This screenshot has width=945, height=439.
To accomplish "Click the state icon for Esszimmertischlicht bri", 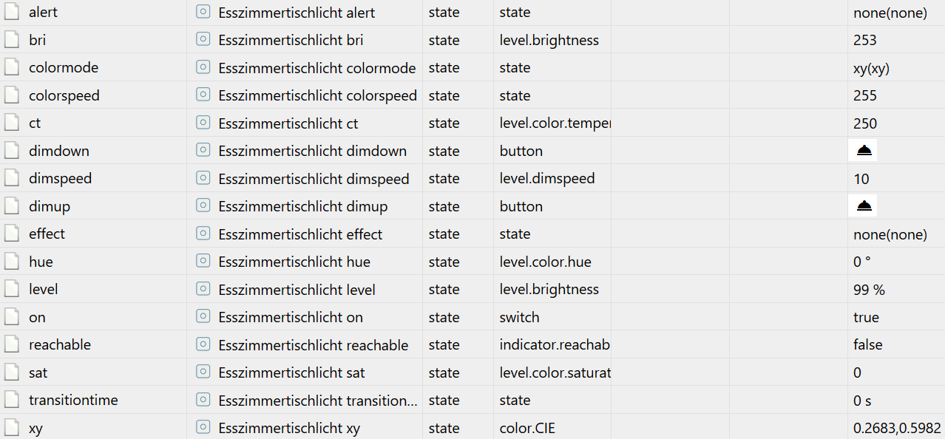I will tap(203, 40).
